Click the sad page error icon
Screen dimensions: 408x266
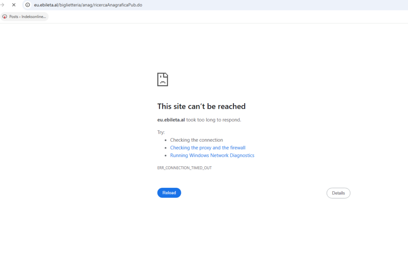coord(163,79)
